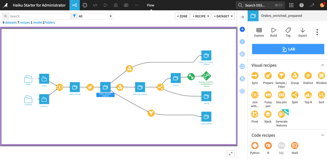Select the Orders_by_customer dataset node
The image size is (327, 159).
click(140, 87)
